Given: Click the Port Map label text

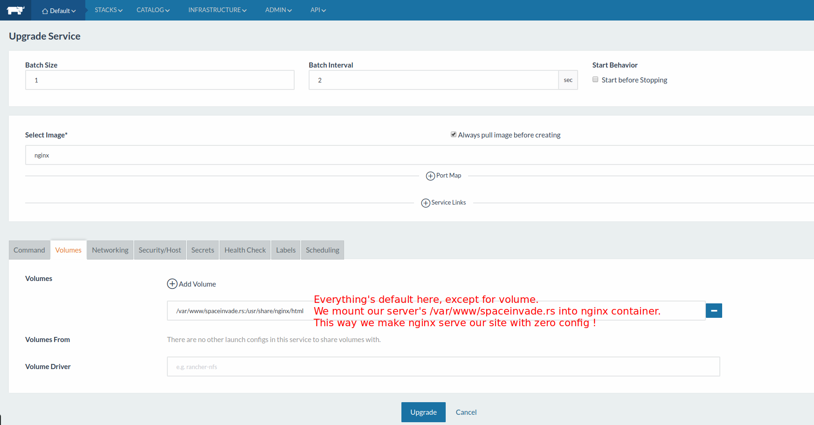Looking at the screenshot, I should tap(449, 176).
